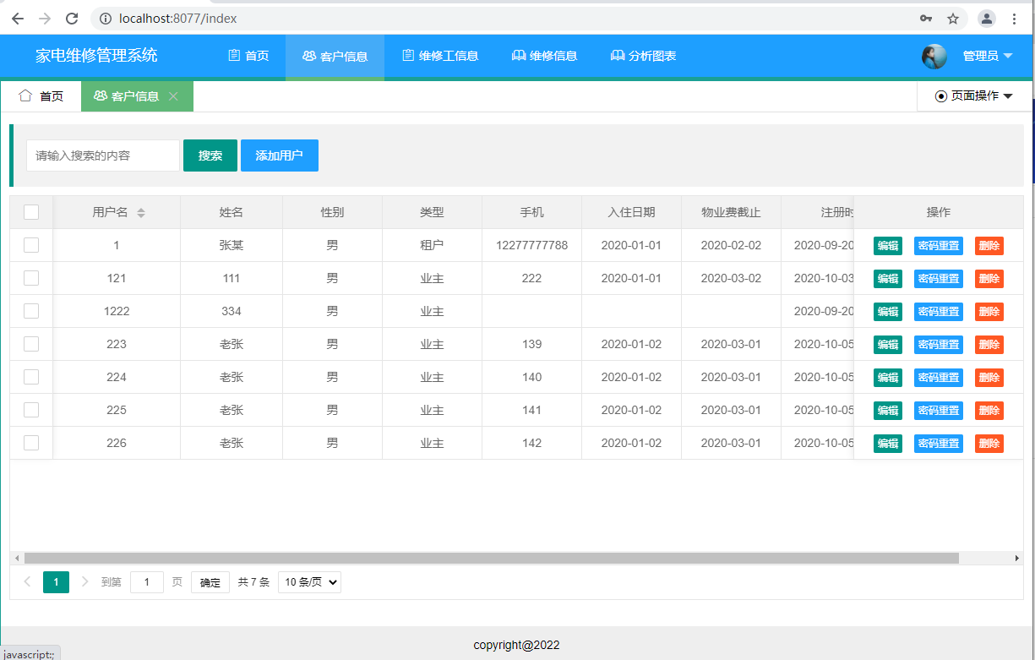
Task: Expand the 页面操作 dropdown
Action: pyautogui.click(x=974, y=96)
